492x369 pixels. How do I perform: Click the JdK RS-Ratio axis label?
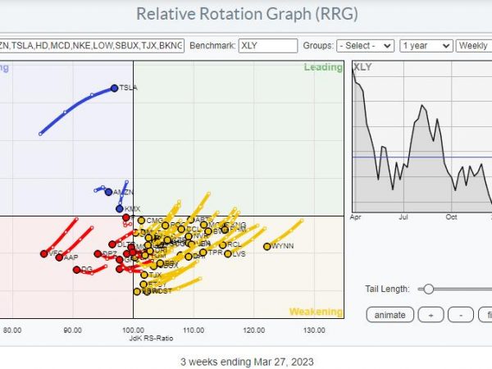coord(151,338)
